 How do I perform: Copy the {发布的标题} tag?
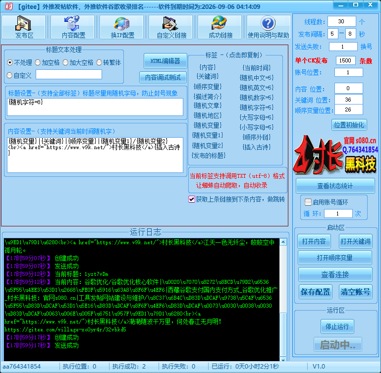(209, 156)
